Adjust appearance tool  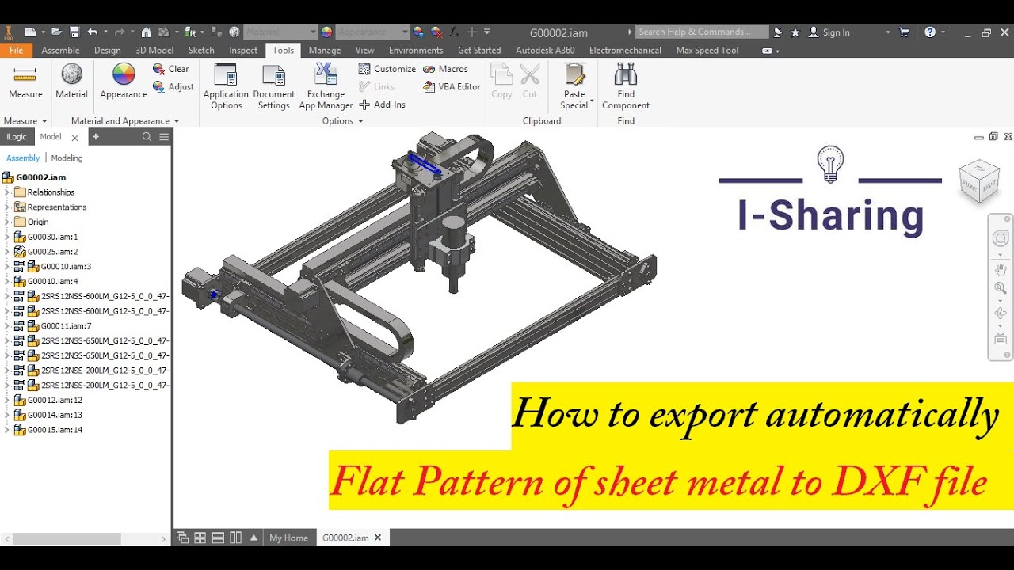173,87
